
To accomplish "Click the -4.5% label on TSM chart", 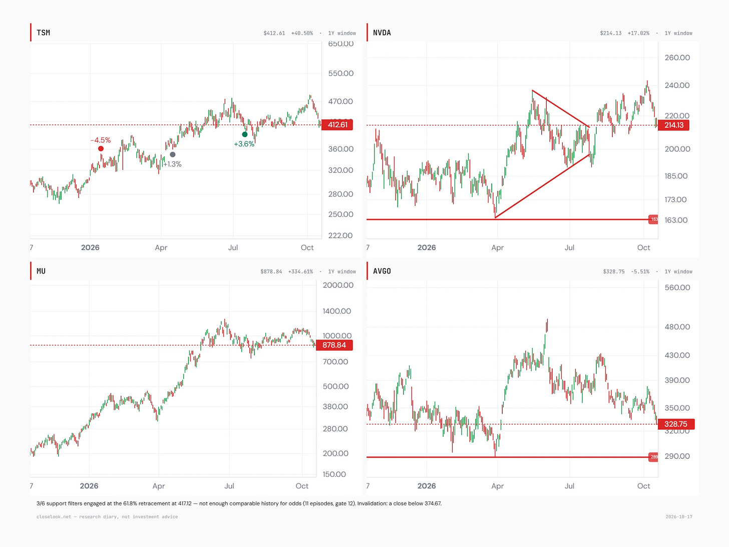I will pos(101,140).
